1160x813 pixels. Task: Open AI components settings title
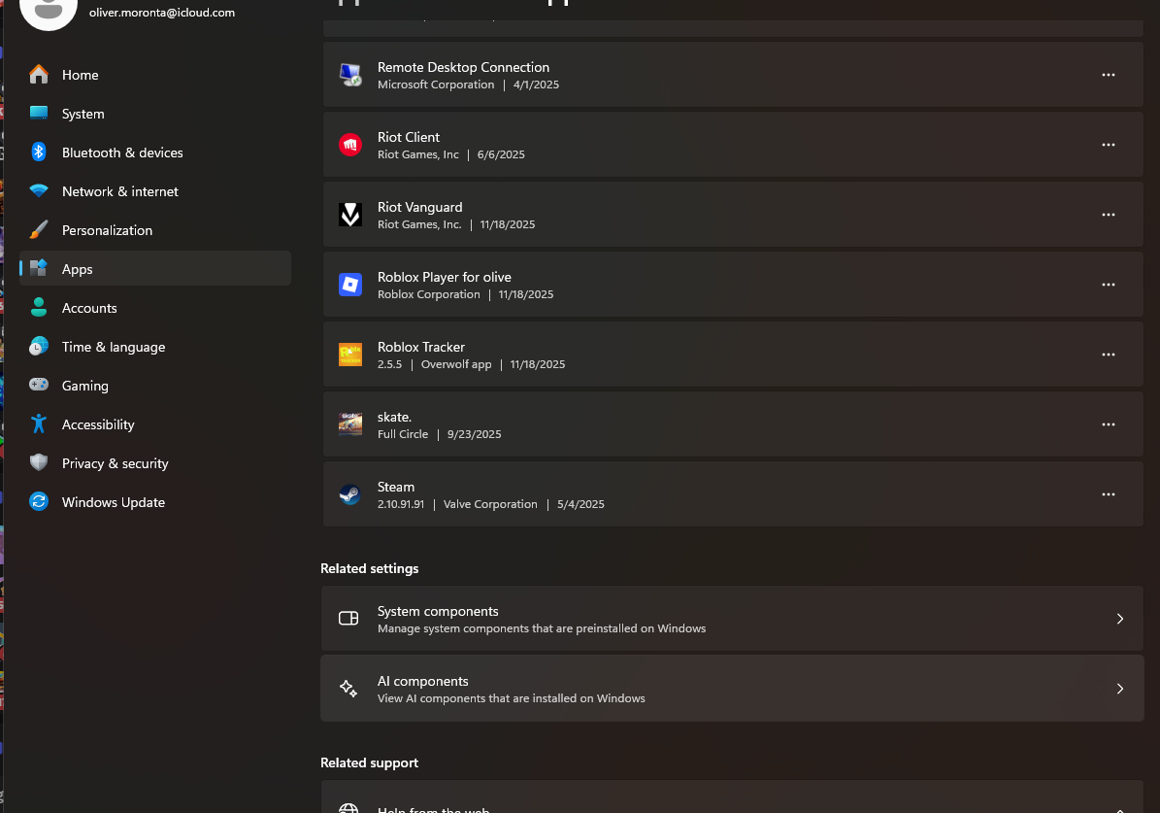click(x=422, y=681)
